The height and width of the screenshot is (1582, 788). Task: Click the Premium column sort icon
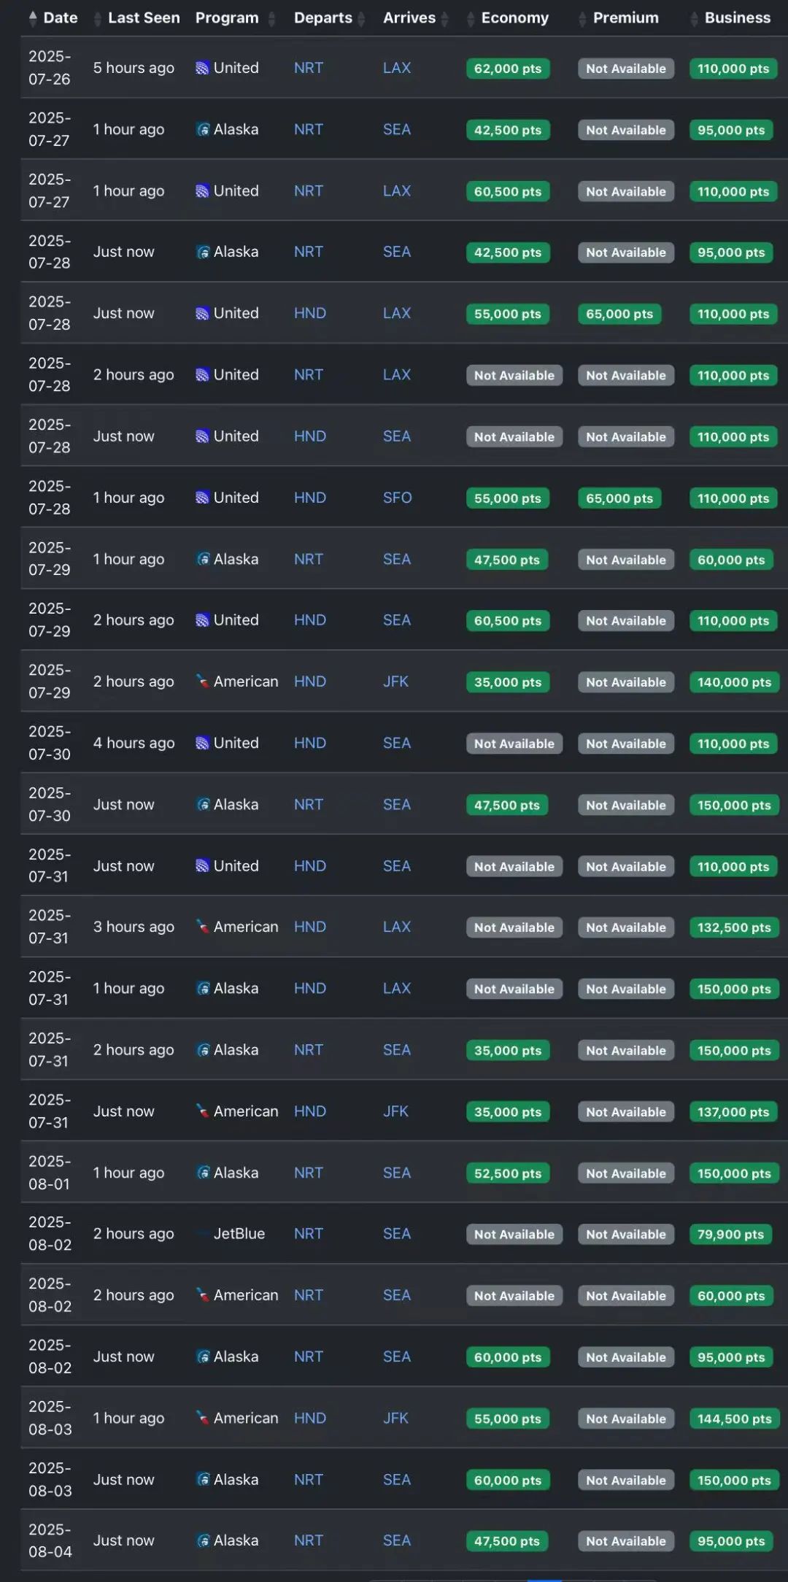point(582,19)
